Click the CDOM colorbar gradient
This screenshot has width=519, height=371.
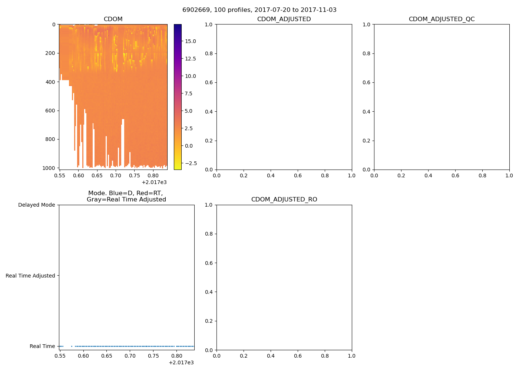pos(178,96)
